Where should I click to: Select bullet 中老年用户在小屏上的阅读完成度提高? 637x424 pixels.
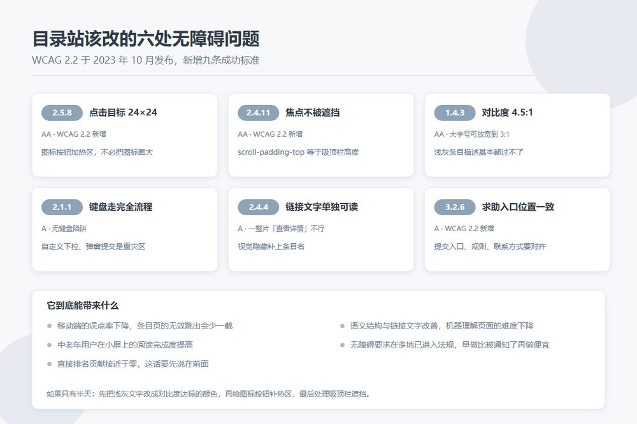[x=125, y=345]
